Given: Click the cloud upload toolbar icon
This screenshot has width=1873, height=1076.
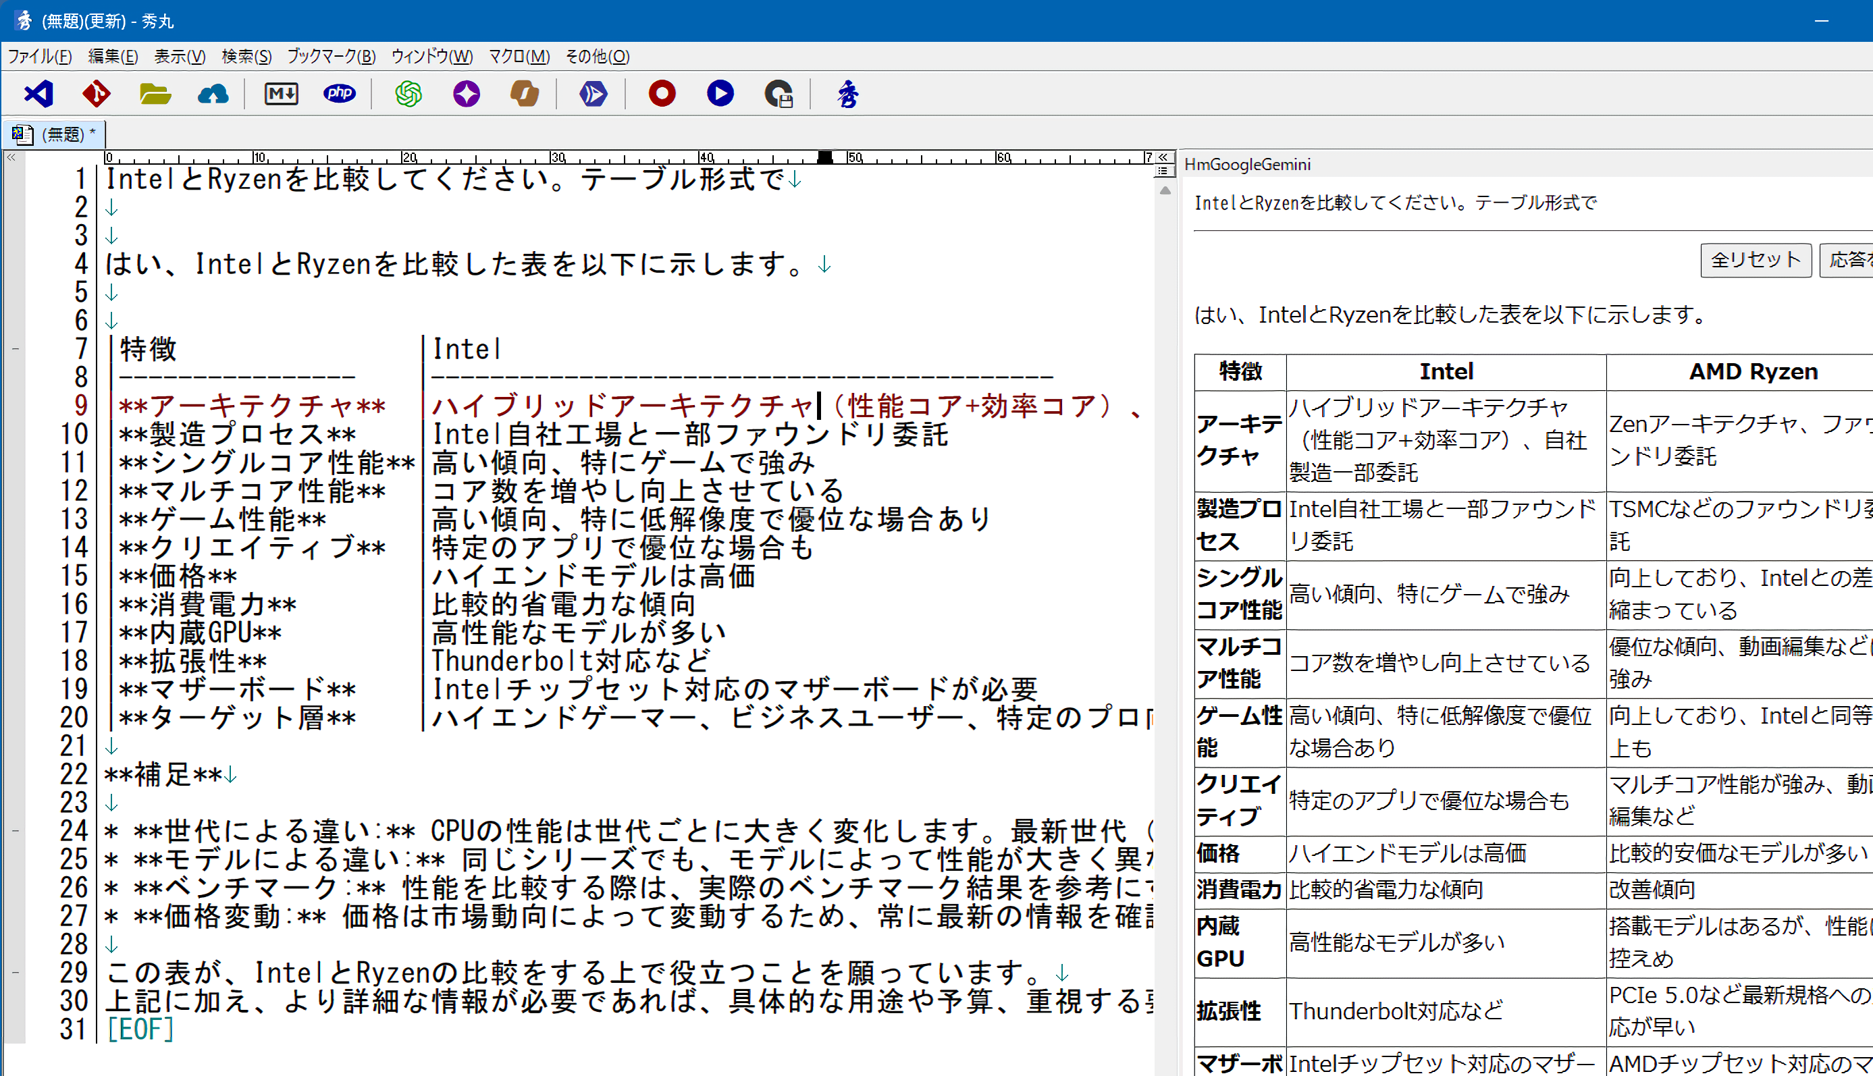Looking at the screenshot, I should coord(213,94).
